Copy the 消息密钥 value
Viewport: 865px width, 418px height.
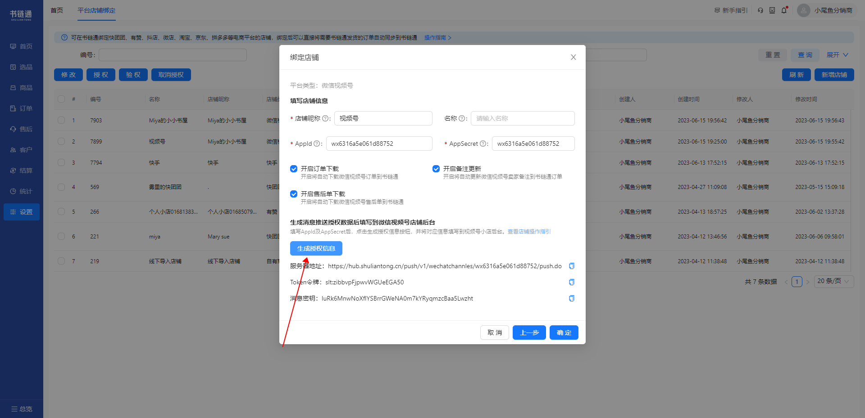click(572, 298)
